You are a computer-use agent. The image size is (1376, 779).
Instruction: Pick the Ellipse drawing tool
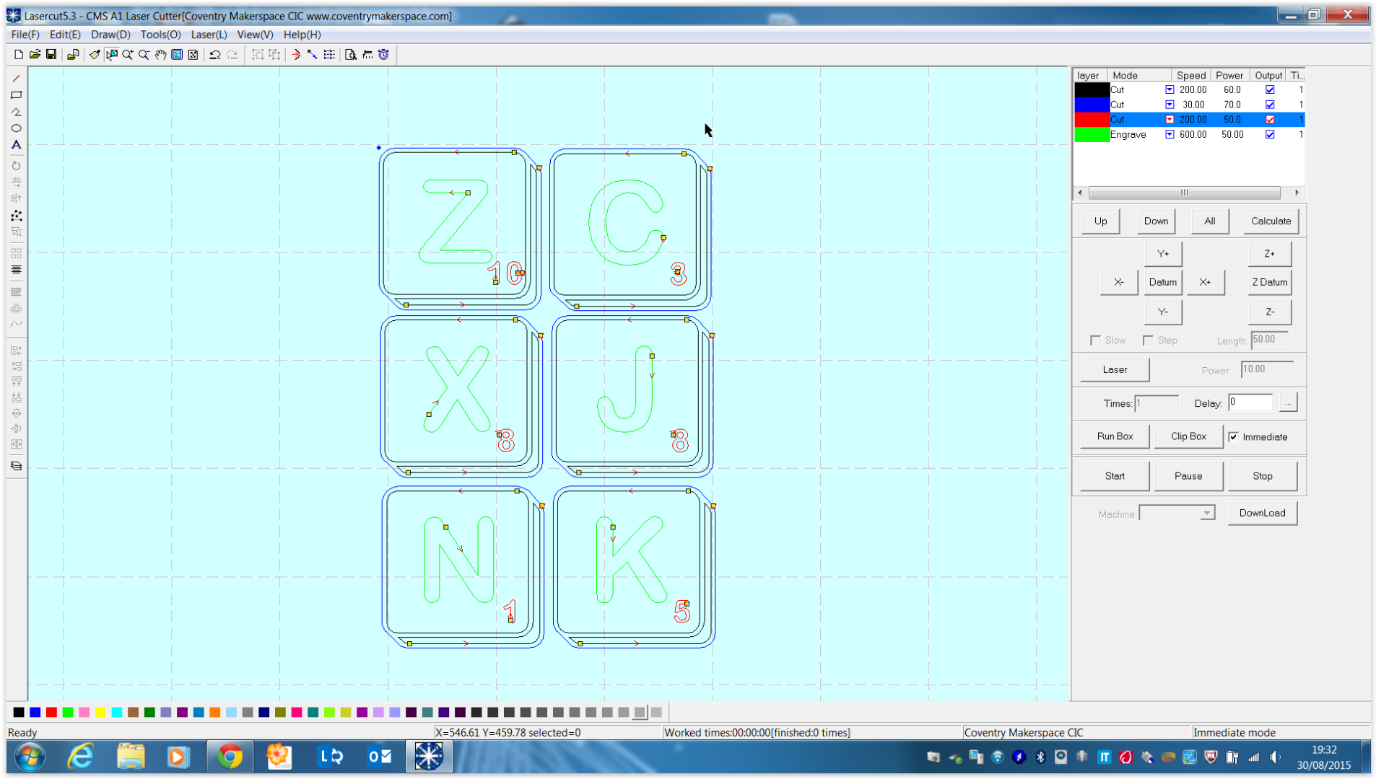pos(16,128)
